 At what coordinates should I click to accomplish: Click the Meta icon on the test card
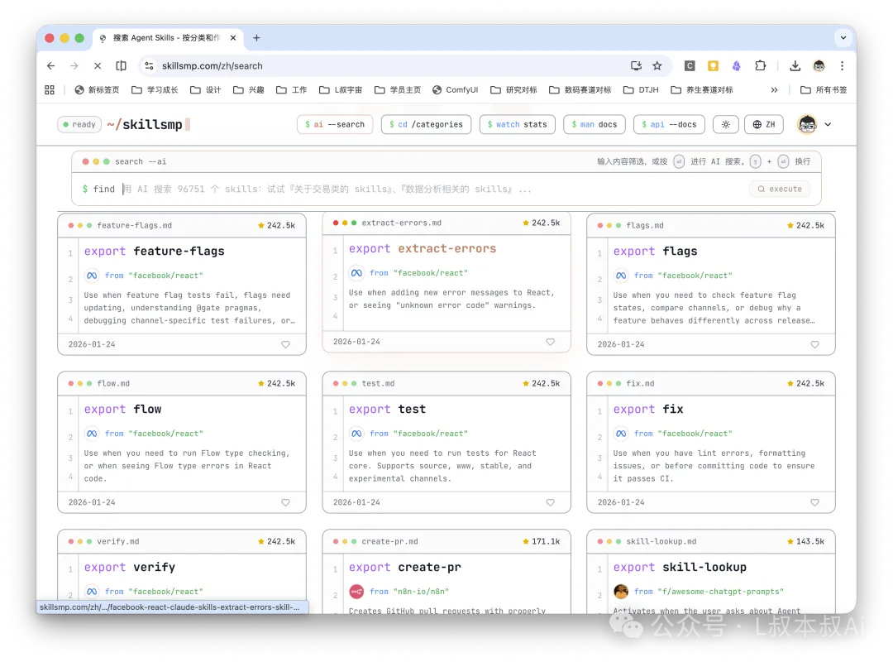tap(356, 434)
